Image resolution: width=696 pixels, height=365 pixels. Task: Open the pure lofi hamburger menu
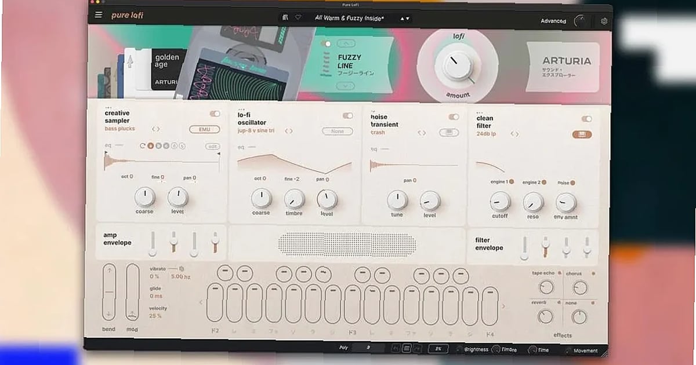(99, 15)
